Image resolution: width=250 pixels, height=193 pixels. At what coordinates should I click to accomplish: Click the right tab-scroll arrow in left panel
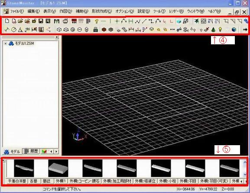[56, 151]
